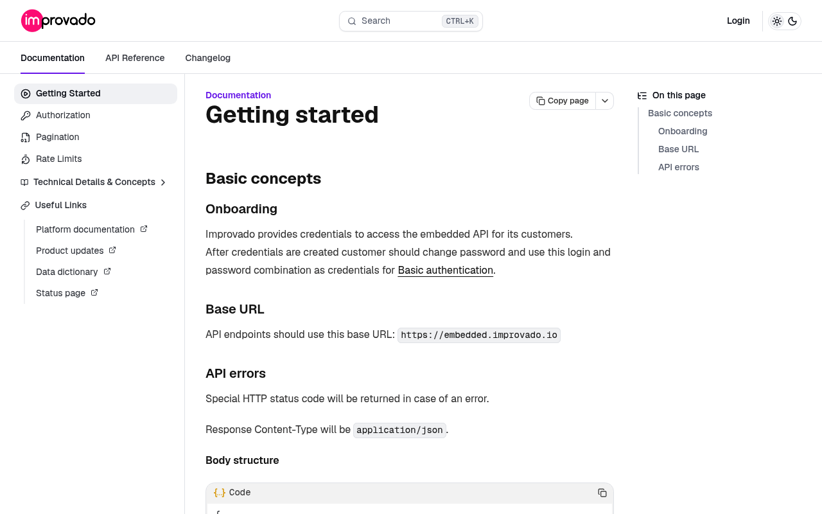Click the Basic concepts heading
822x514 pixels.
(x=263, y=179)
